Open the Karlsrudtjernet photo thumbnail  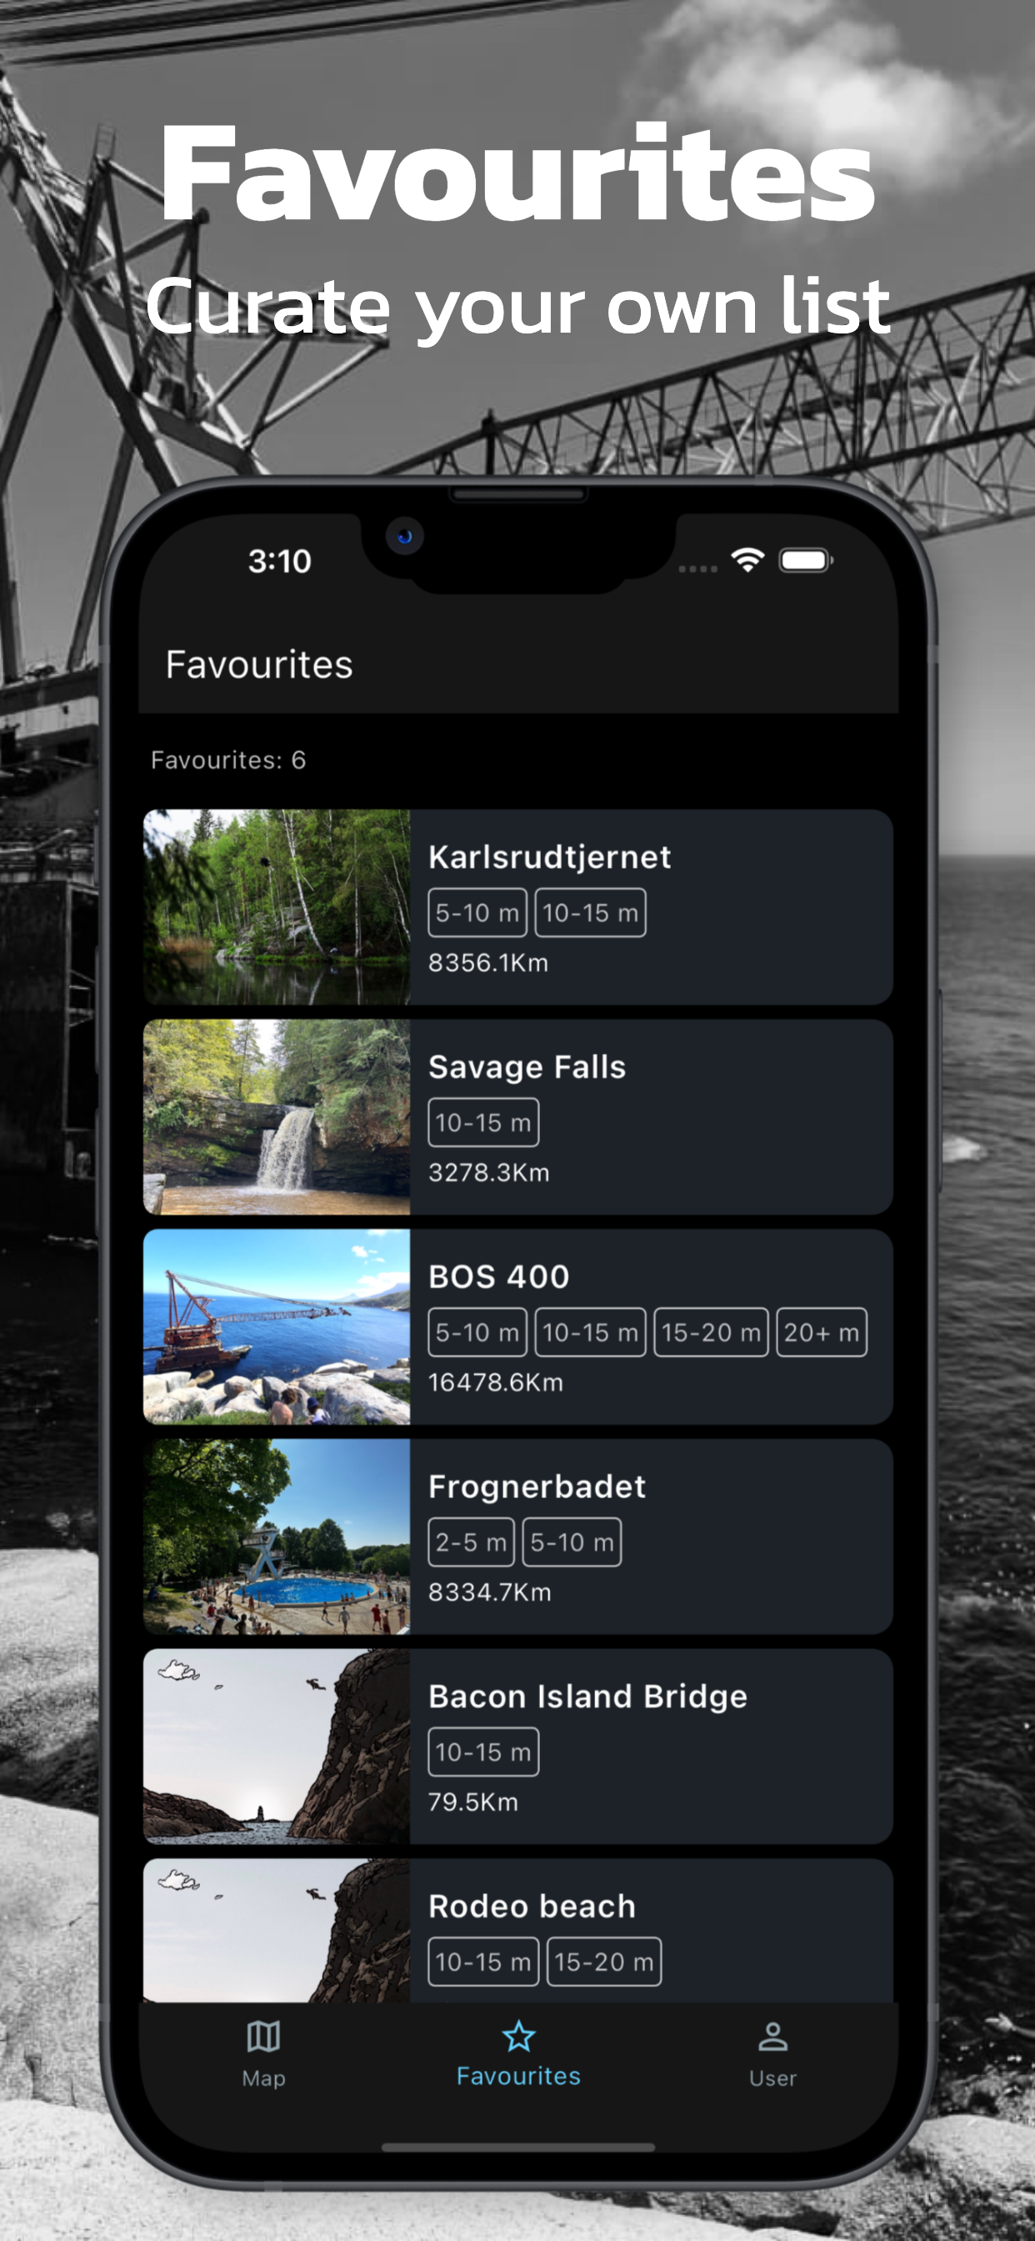(277, 906)
